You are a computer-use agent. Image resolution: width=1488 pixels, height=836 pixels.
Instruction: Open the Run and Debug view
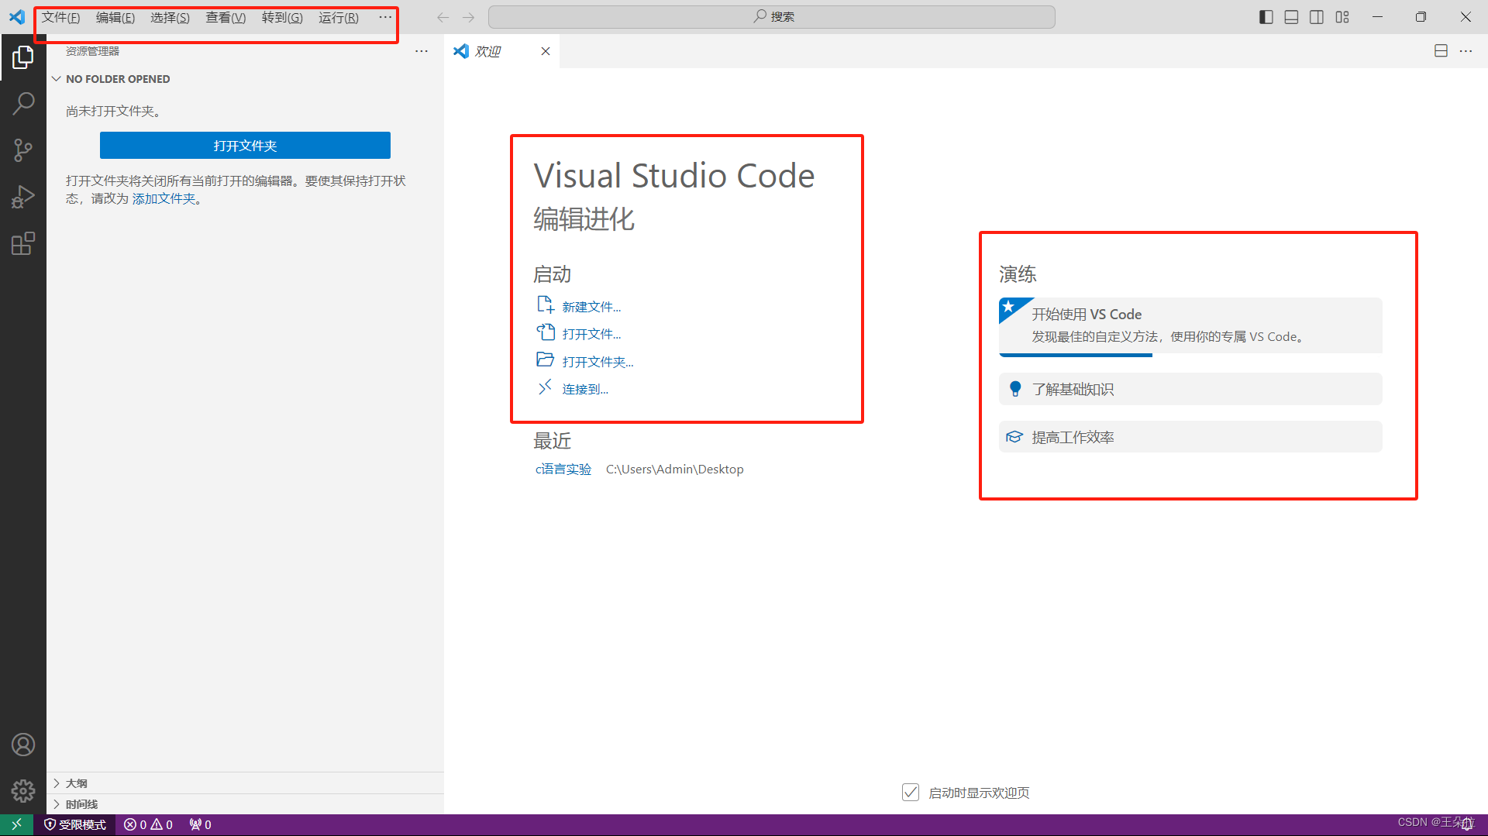(x=23, y=197)
